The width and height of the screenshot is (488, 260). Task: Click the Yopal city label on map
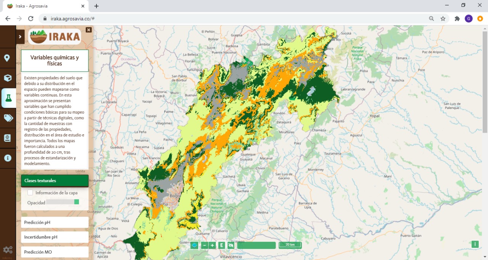(375, 115)
